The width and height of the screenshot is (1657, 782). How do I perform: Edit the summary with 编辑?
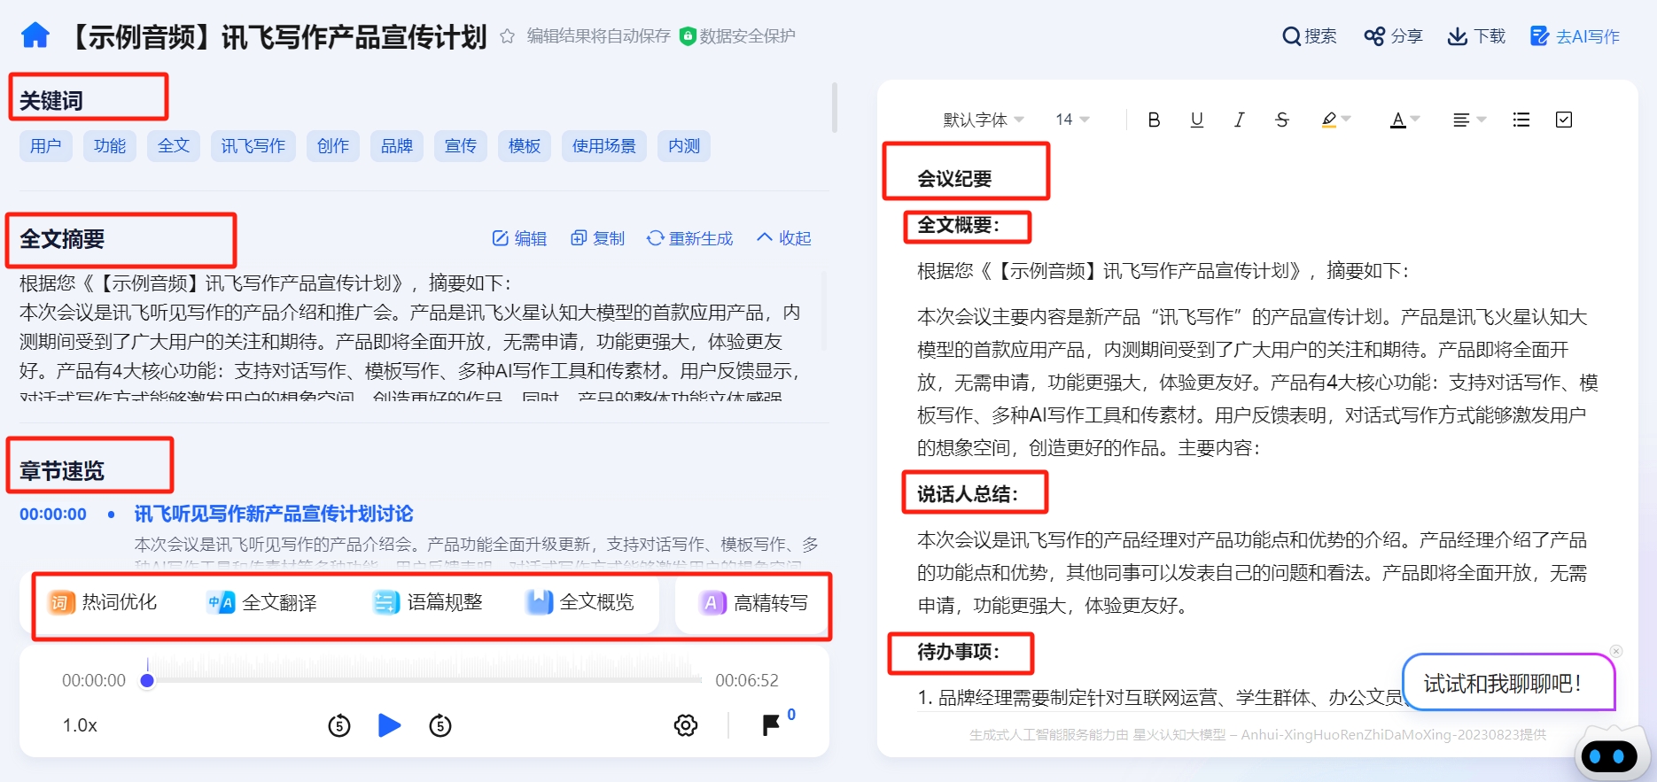point(519,238)
